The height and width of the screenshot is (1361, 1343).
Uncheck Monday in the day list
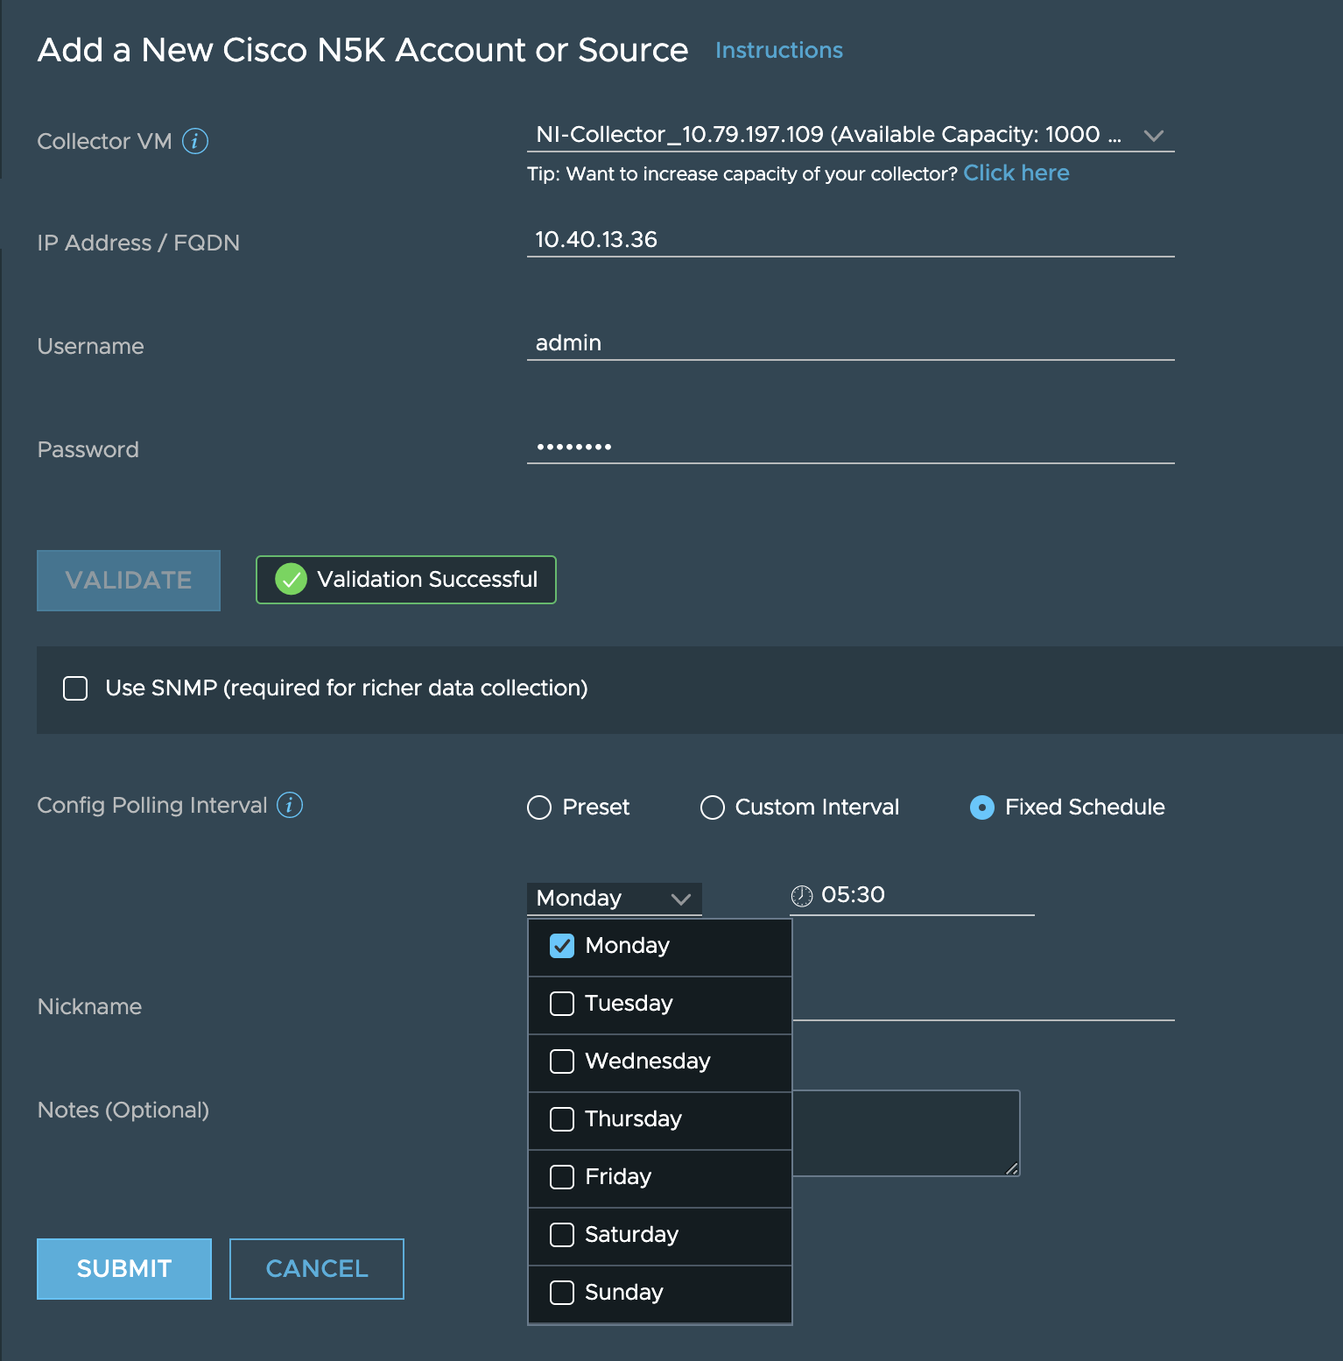tap(562, 946)
